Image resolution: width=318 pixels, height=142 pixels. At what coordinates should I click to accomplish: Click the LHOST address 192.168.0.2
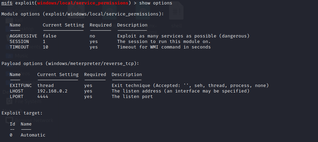click(52, 91)
